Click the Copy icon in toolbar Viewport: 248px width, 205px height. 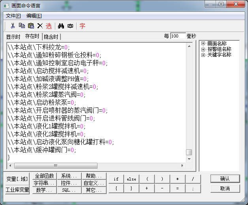point(22,26)
